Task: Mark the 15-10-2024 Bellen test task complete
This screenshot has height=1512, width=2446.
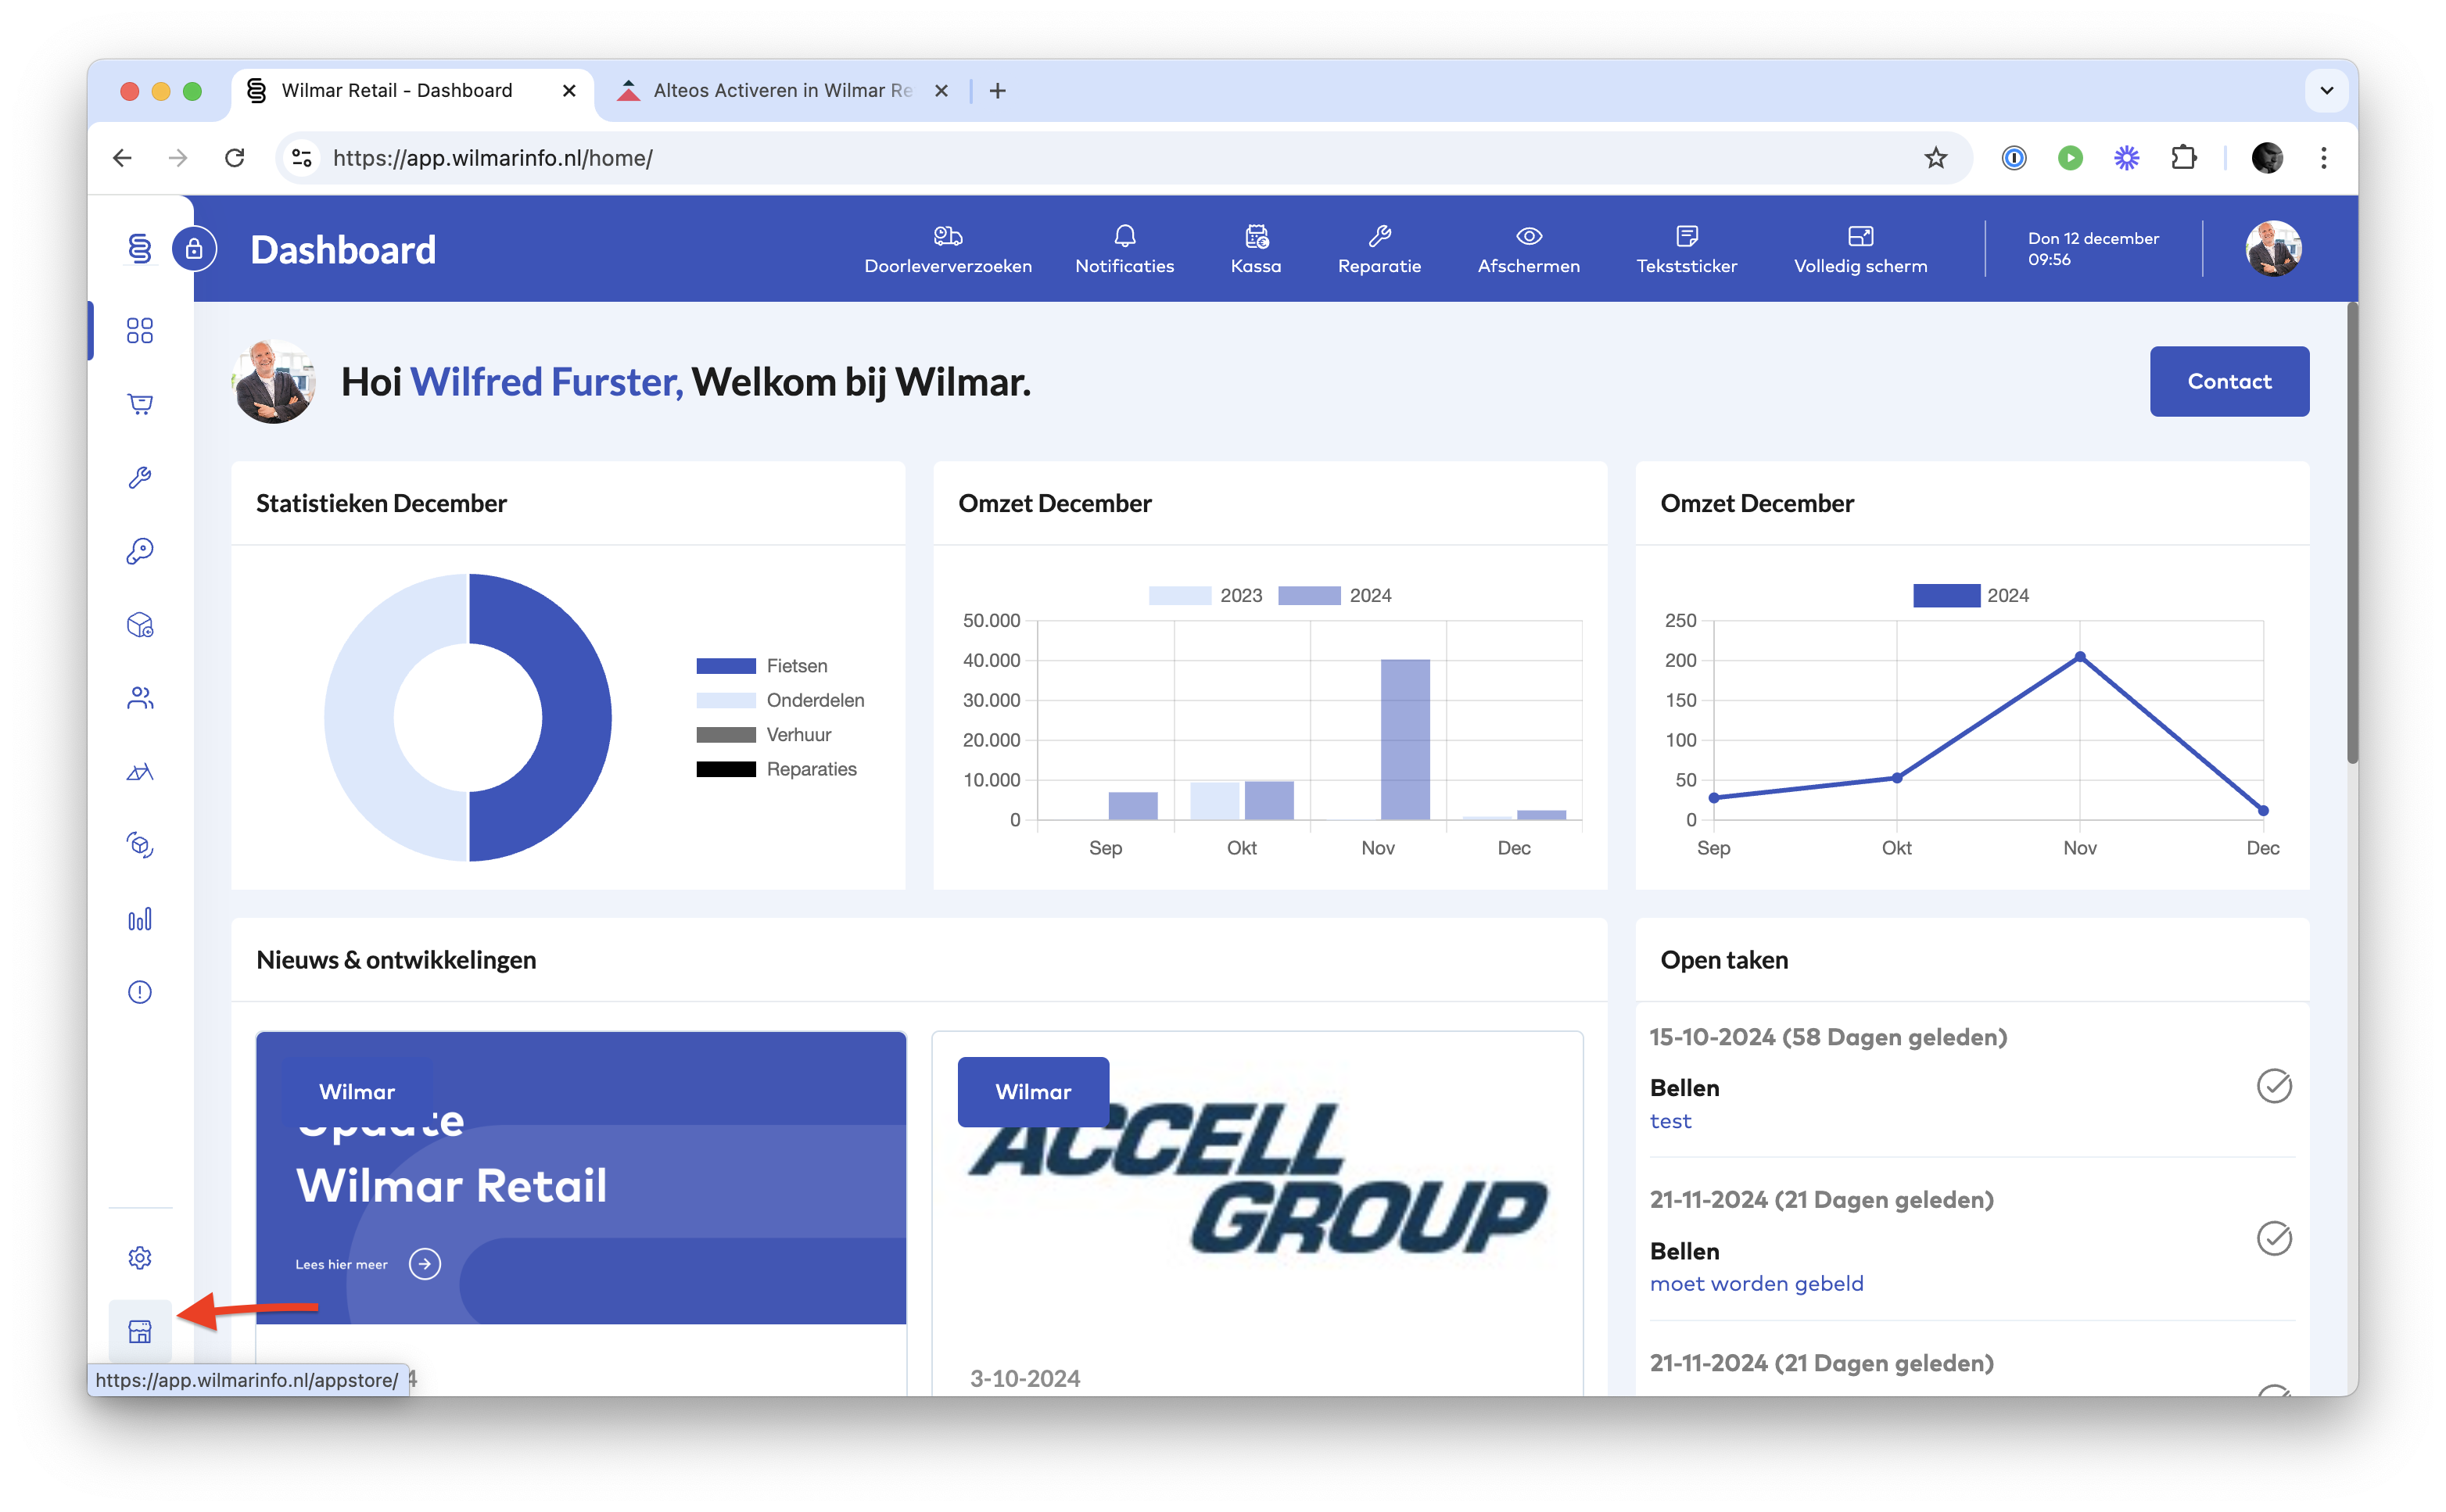Action: (2273, 1086)
